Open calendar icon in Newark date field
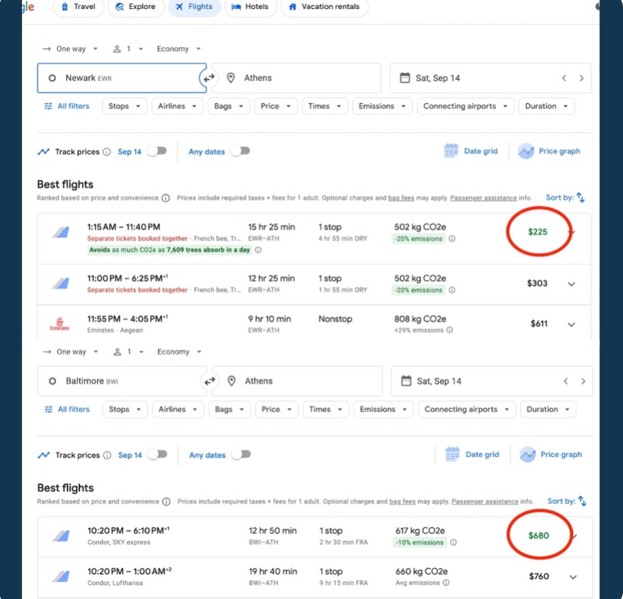 [x=404, y=77]
